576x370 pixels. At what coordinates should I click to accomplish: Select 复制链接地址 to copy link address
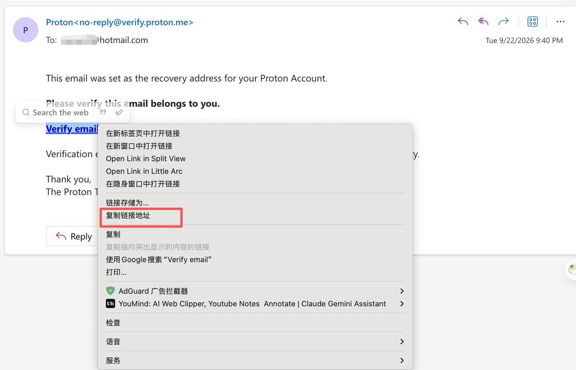tap(255, 216)
